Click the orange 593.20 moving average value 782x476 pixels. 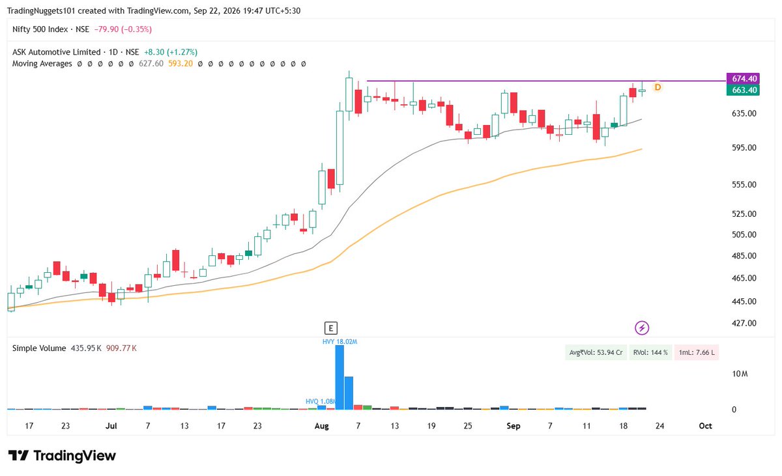[x=179, y=64]
